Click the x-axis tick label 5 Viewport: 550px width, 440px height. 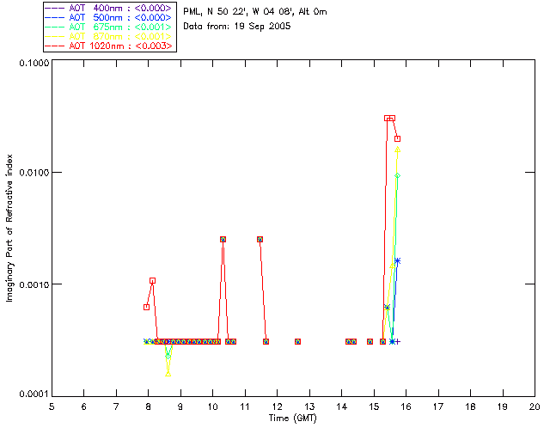[x=52, y=406]
